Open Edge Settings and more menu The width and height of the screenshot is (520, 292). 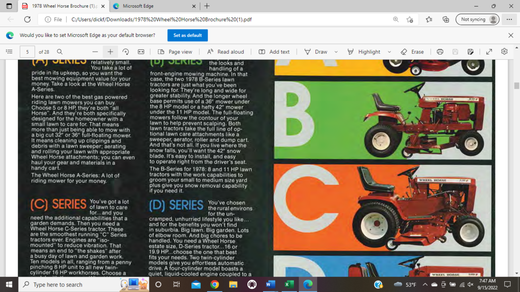509,19
